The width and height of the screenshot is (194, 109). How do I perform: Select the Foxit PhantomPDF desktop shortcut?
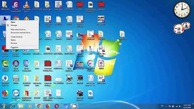(x=16, y=6)
